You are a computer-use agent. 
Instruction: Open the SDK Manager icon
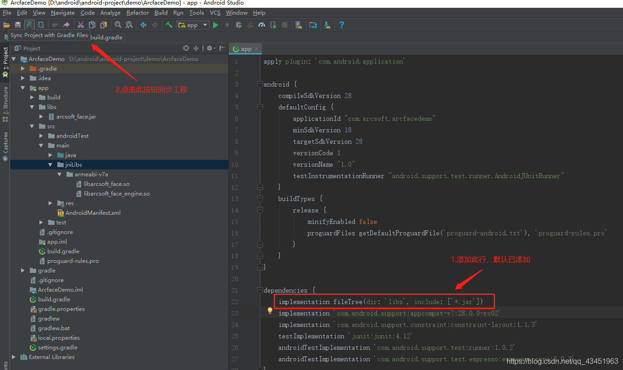(x=327, y=25)
